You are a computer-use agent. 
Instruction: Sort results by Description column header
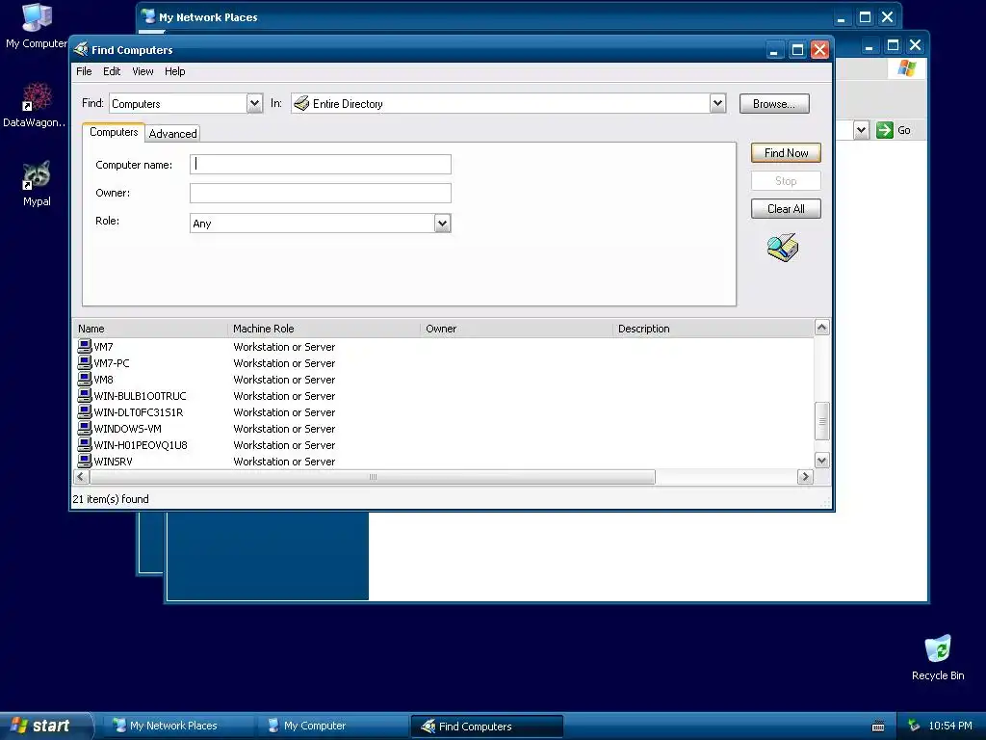[714, 329]
